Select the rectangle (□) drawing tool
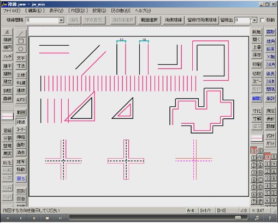This screenshot has width=278, height=223. pos(21,41)
